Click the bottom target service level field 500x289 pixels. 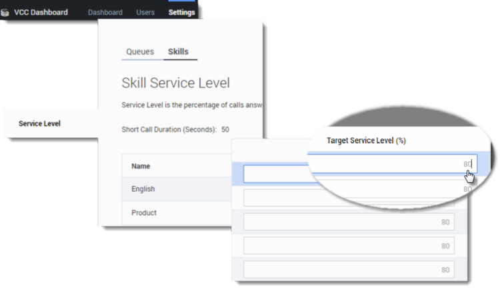[x=349, y=270]
